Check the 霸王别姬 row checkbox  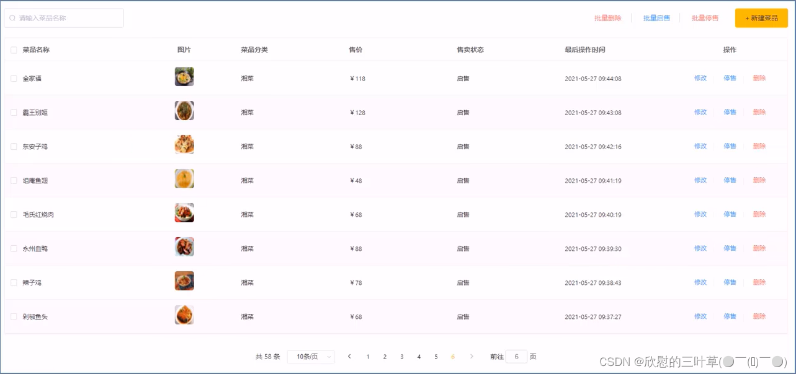(14, 113)
